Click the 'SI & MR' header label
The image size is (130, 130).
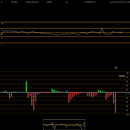(14, 2)
